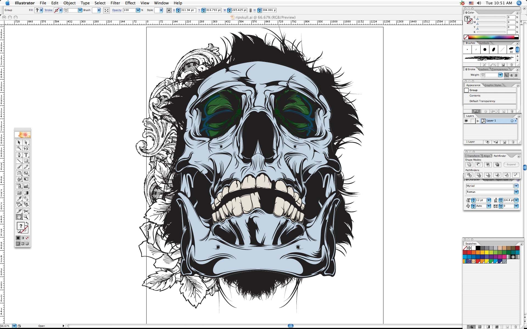Select the Live Paint Bucket tool

[19, 204]
